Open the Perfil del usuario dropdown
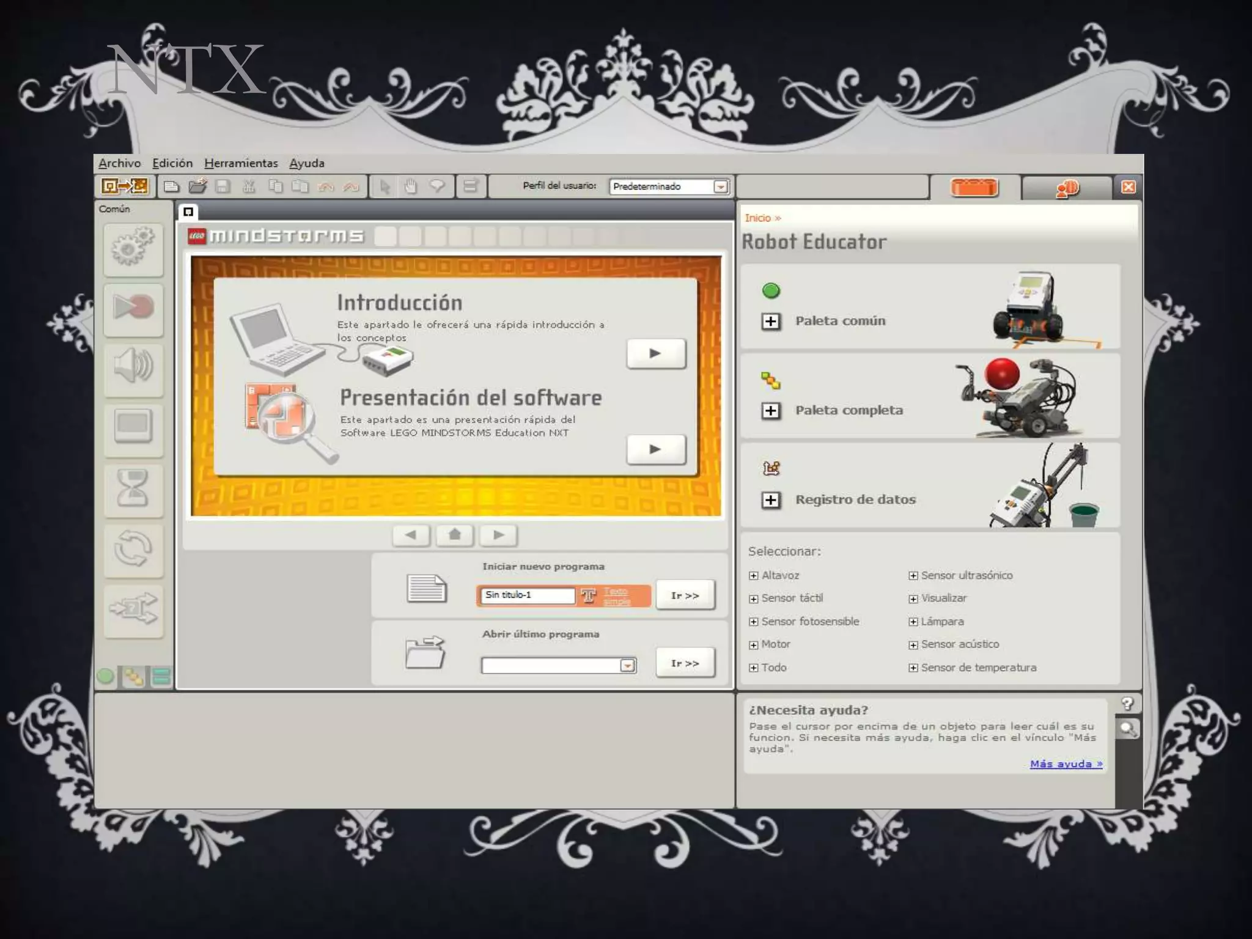This screenshot has width=1252, height=939. coord(721,186)
